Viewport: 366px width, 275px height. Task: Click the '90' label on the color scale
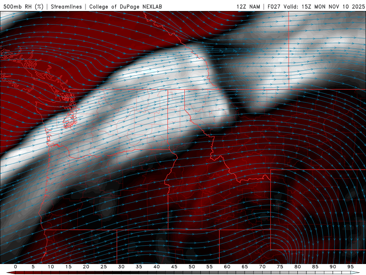point(333,267)
